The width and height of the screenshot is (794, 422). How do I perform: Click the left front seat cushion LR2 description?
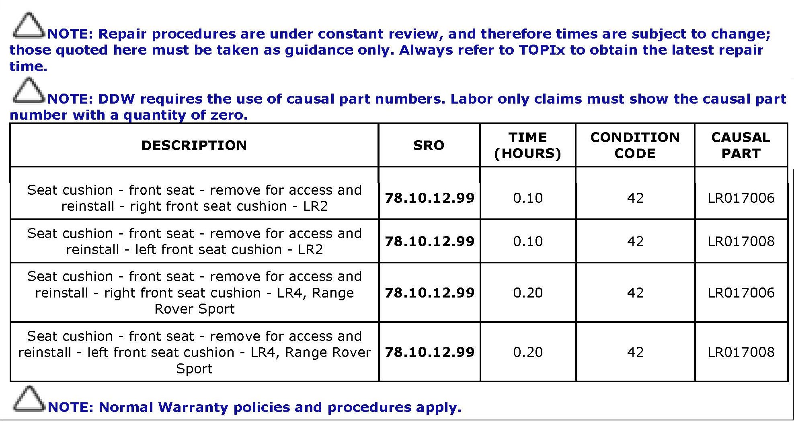[194, 241]
